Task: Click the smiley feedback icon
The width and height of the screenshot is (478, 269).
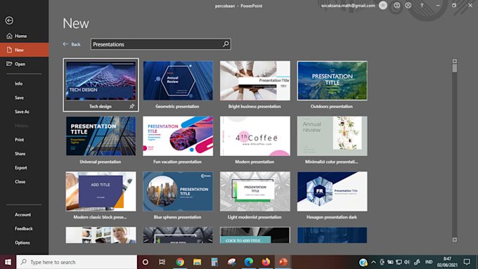Action: [396, 6]
